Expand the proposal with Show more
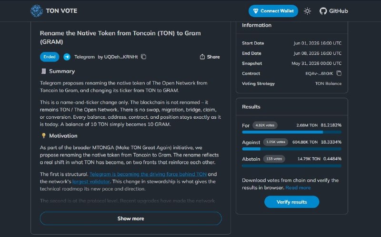The width and height of the screenshot is (381, 237). tap(130, 218)
